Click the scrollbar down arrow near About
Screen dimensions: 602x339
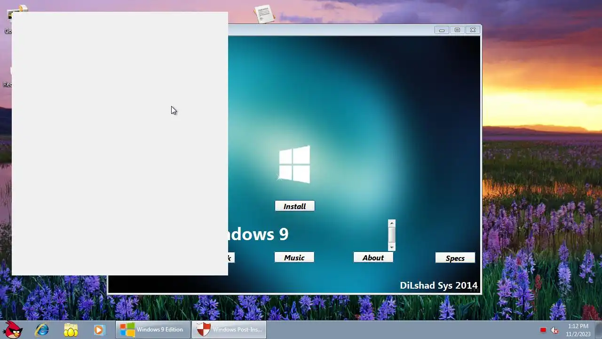pyautogui.click(x=392, y=247)
